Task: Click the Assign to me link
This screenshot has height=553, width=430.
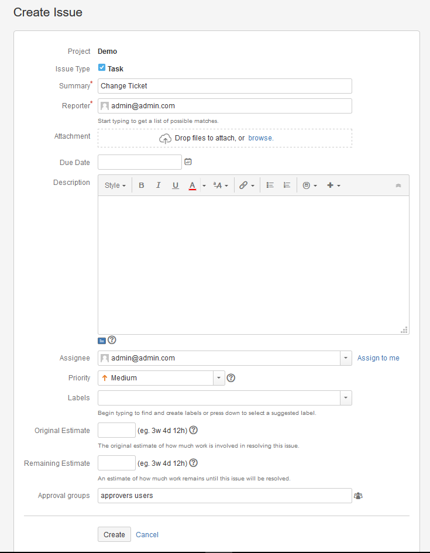Action: pos(378,358)
